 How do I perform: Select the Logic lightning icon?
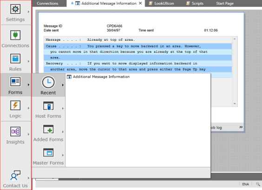15,105
